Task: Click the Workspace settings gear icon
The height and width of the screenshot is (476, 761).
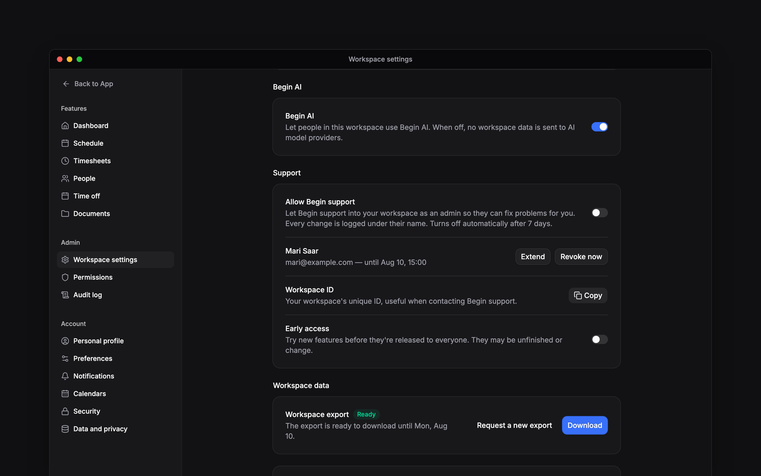Action: click(65, 260)
